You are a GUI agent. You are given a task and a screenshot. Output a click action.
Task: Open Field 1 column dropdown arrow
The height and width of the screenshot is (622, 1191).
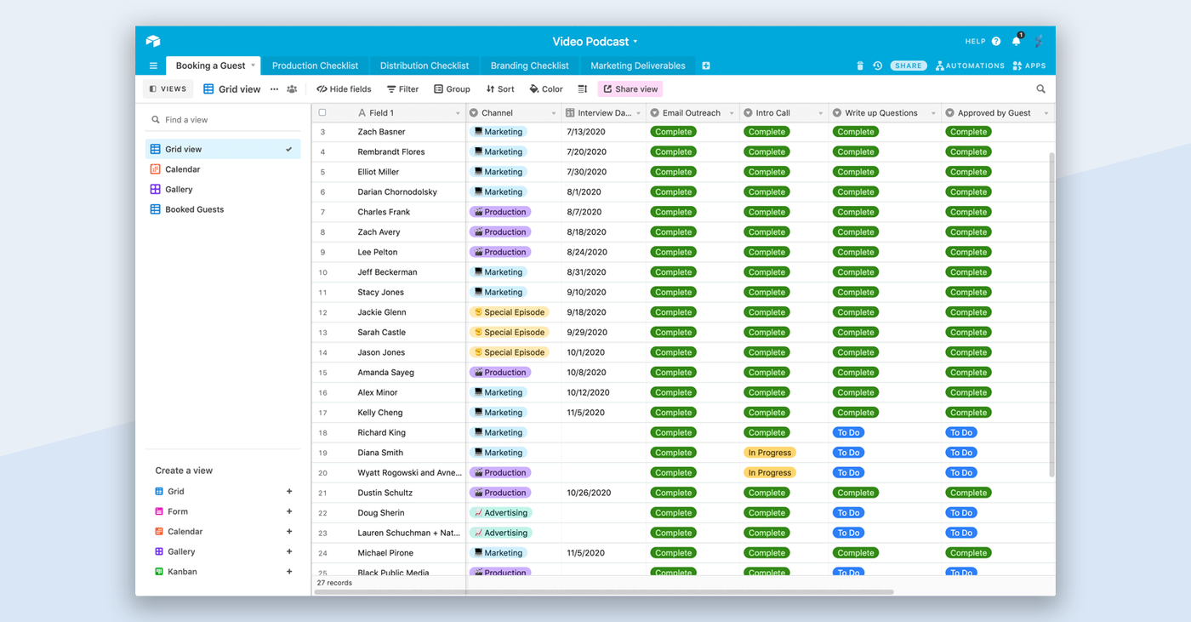(x=458, y=113)
